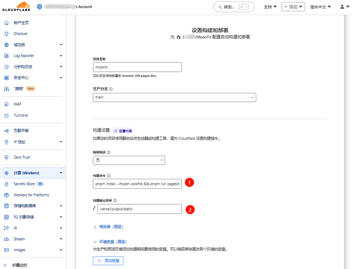The height and width of the screenshot is (269, 352).
Task: Click the info icon beside 构建输出目录
Action: (x=115, y=200)
